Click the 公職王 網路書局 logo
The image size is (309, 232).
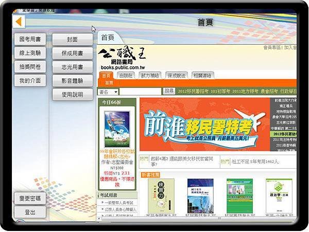(122, 58)
